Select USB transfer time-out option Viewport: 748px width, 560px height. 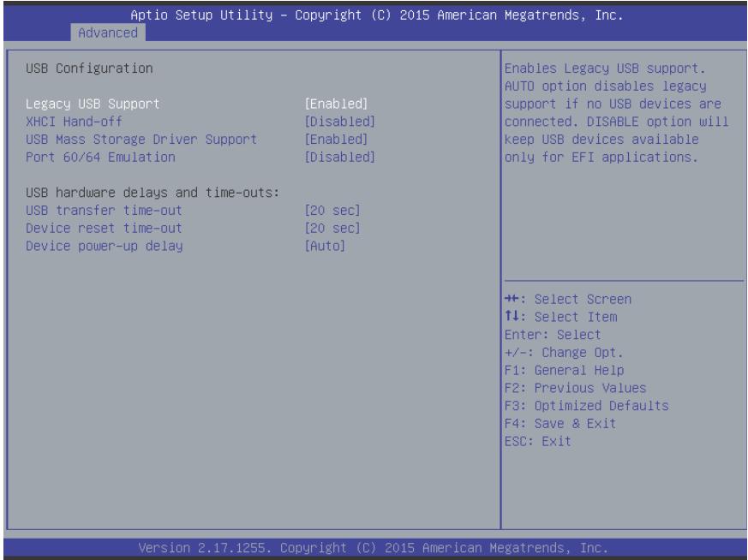[x=104, y=210]
